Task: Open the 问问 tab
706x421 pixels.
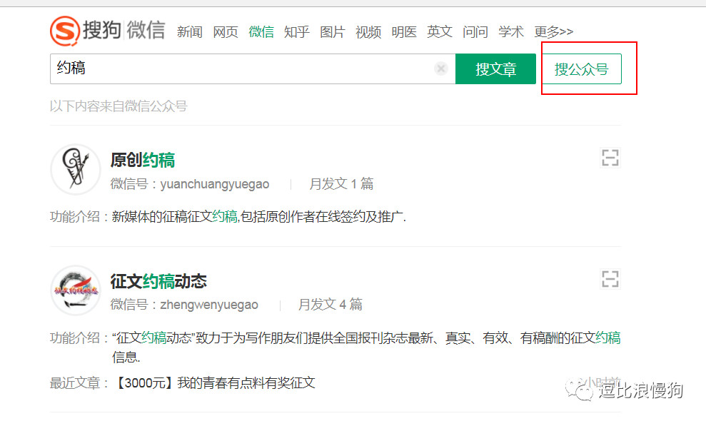Action: (475, 32)
